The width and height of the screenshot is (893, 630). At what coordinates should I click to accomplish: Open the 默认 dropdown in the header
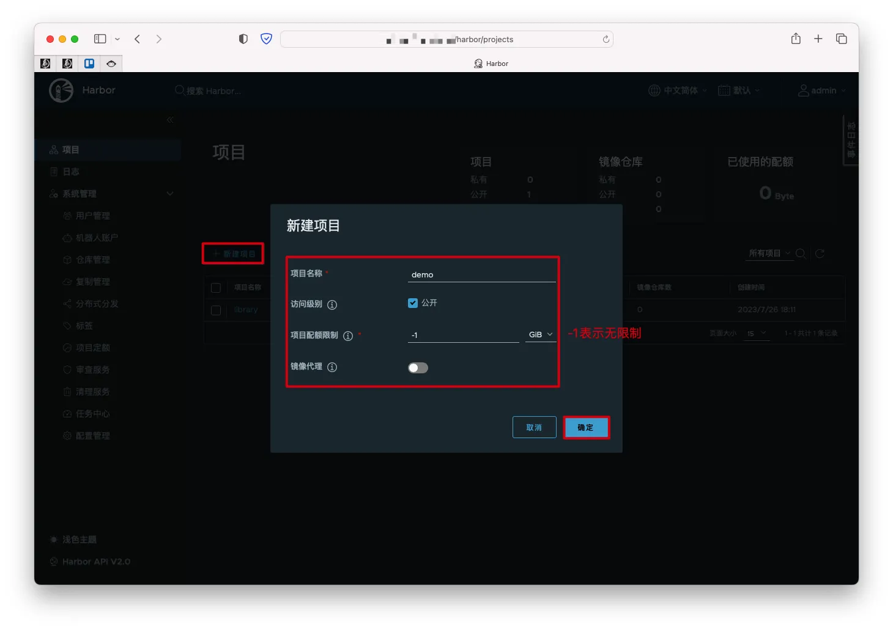pos(739,90)
